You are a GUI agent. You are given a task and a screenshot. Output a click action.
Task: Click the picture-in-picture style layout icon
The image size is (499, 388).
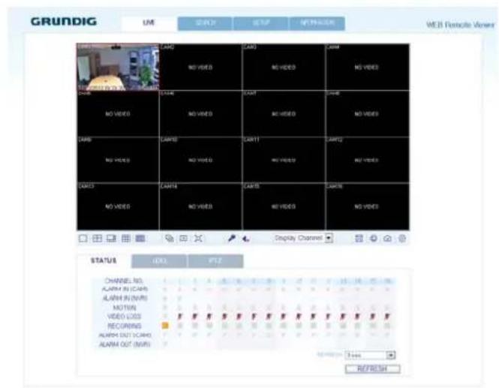click(111, 239)
